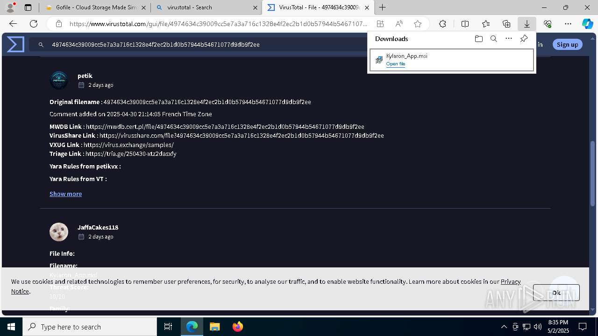Open the app available icon in address bar
Image resolution: width=598 pixels, height=336 pixels.
click(x=380, y=24)
